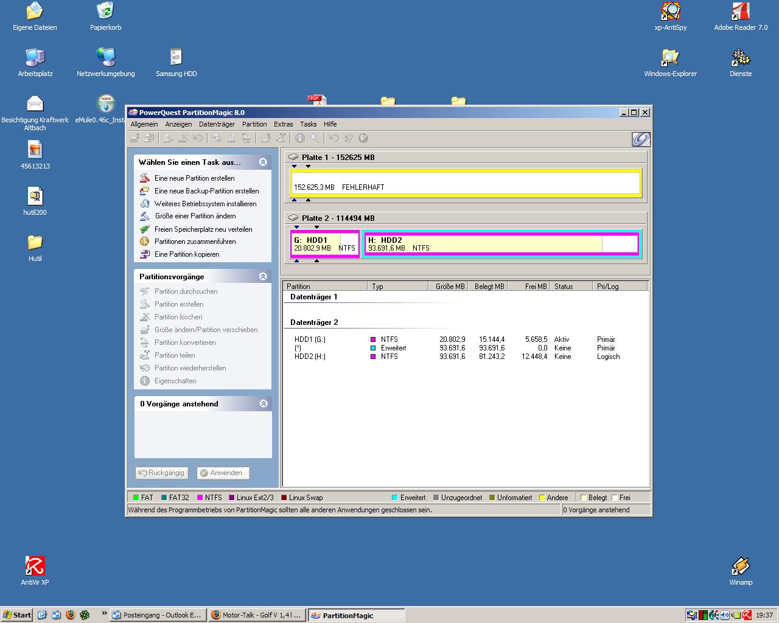This screenshot has width=779, height=623.
Task: Click the 'Eigenschaften' info icon in Partitionsvorgänge
Action: (145, 381)
